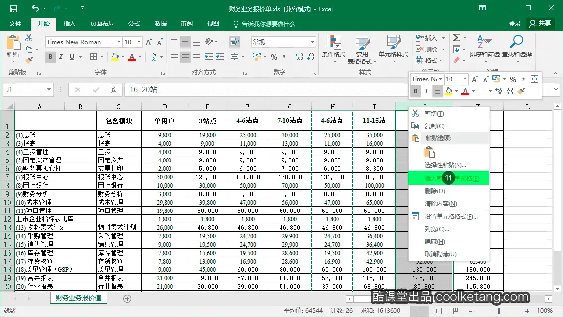Image resolution: width=563 pixels, height=317 pixels.
Task: Click the Wrap Text icon
Action: tap(235, 42)
